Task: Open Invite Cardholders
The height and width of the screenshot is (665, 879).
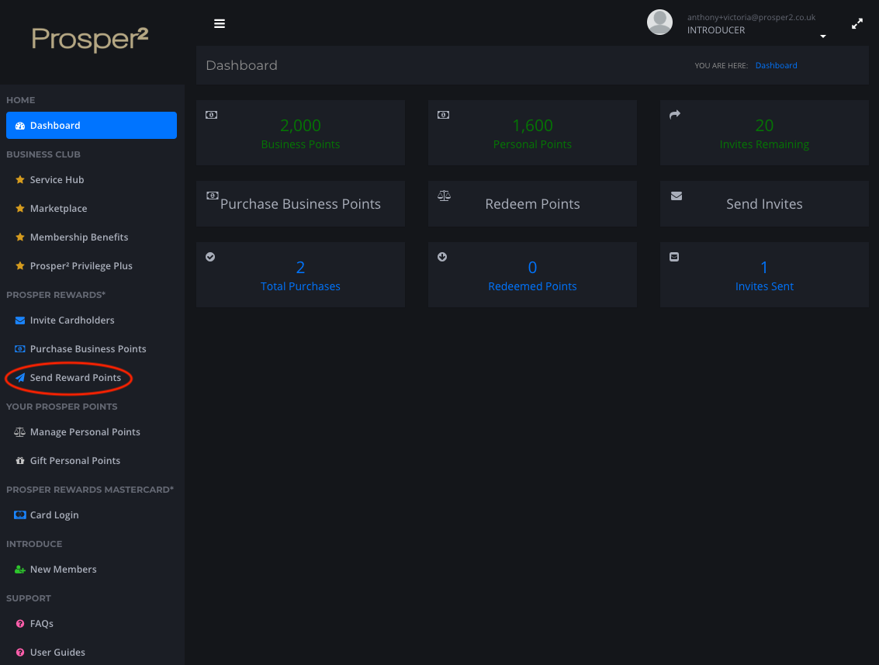Action: tap(72, 320)
